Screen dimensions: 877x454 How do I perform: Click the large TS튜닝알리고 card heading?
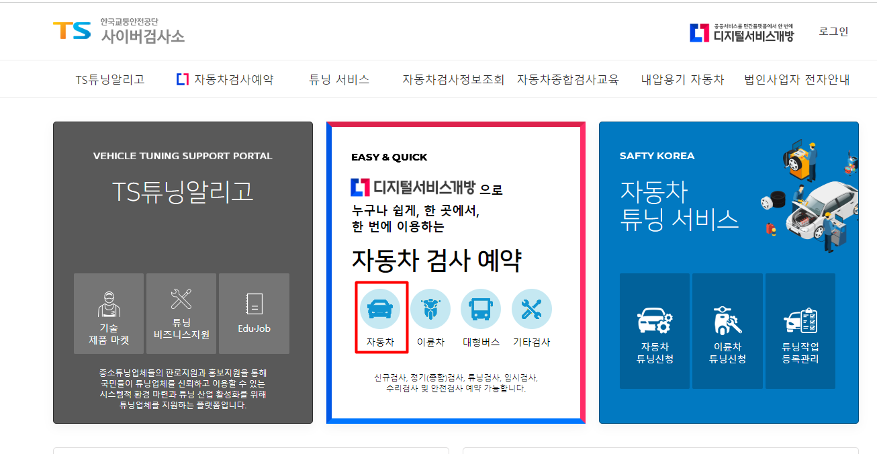[183, 192]
